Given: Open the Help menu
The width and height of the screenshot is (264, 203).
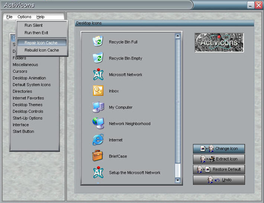Looking at the screenshot, I should click(x=41, y=17).
